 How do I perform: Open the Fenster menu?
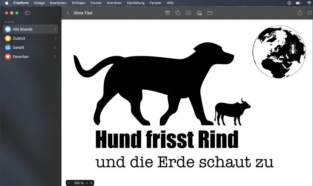click(155, 3)
